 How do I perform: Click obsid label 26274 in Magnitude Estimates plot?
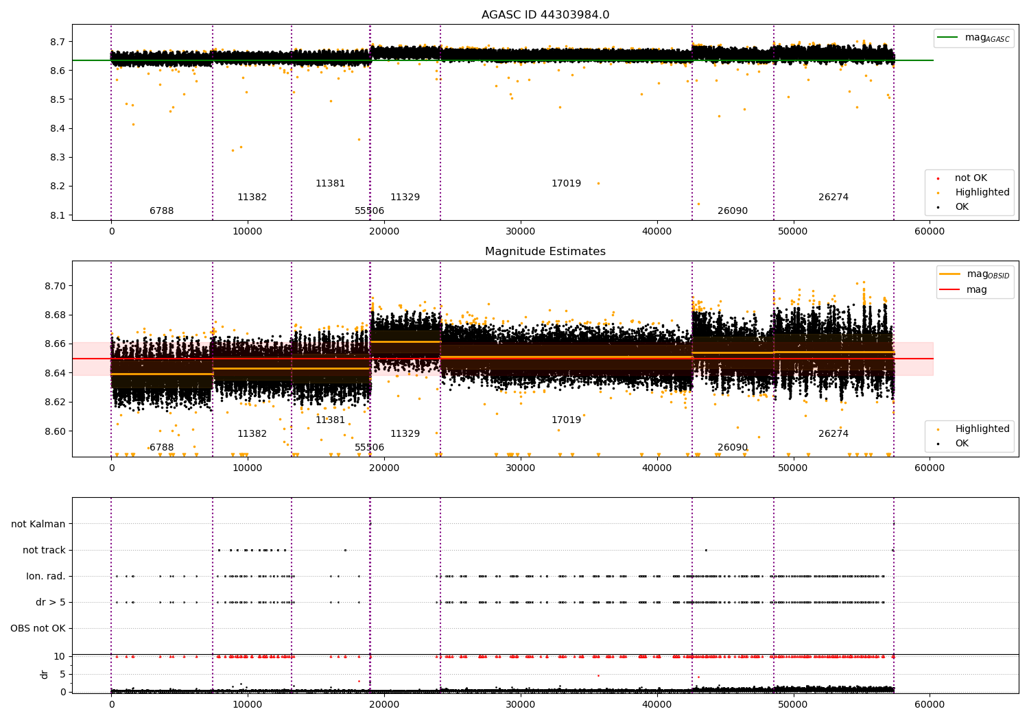(833, 434)
